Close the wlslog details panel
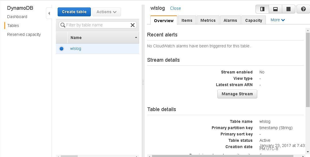 176,8
